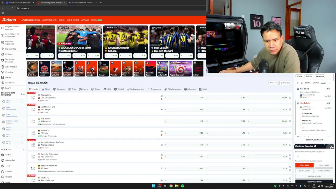This screenshot has height=189, width=336.
Task: Bet on FC Porto win at 1.42
Action: click(267, 133)
